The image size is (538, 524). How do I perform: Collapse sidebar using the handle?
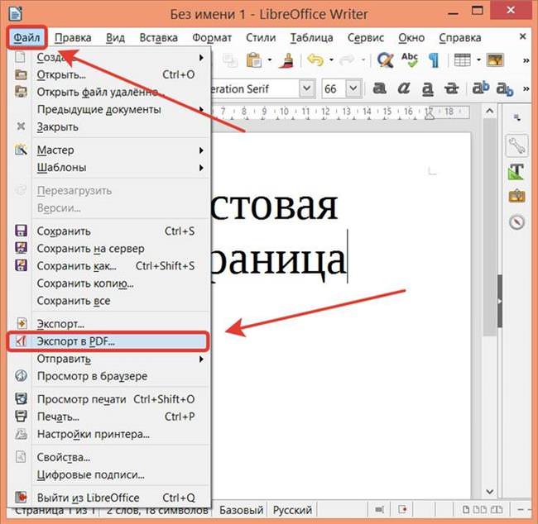point(500,301)
